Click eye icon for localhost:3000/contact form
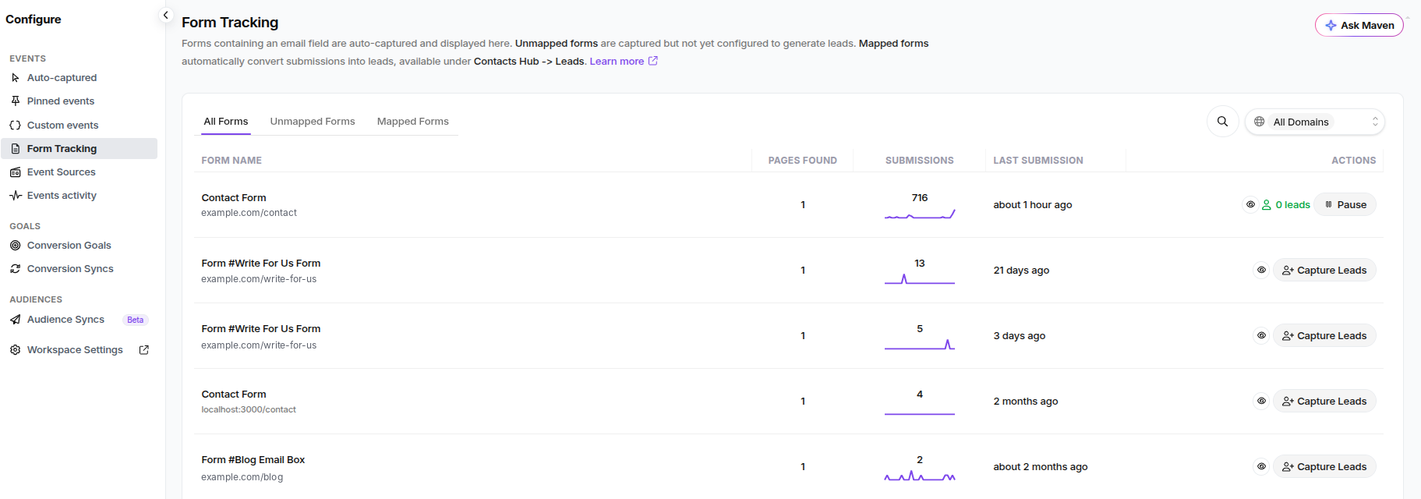1421x499 pixels. 1261,402
